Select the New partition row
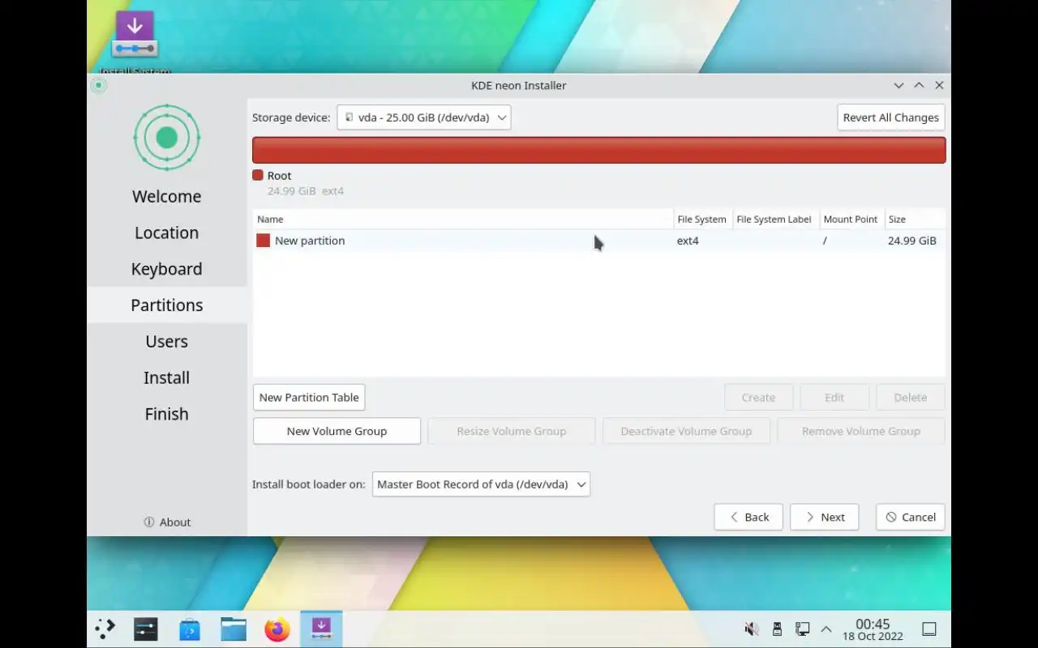 point(598,241)
